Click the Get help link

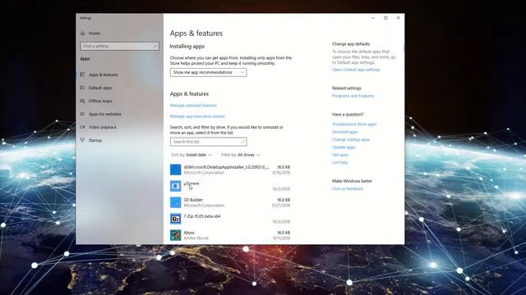339,162
